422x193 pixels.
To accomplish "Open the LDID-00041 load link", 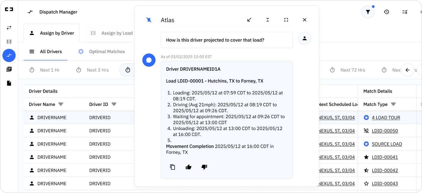I will (x=385, y=157).
